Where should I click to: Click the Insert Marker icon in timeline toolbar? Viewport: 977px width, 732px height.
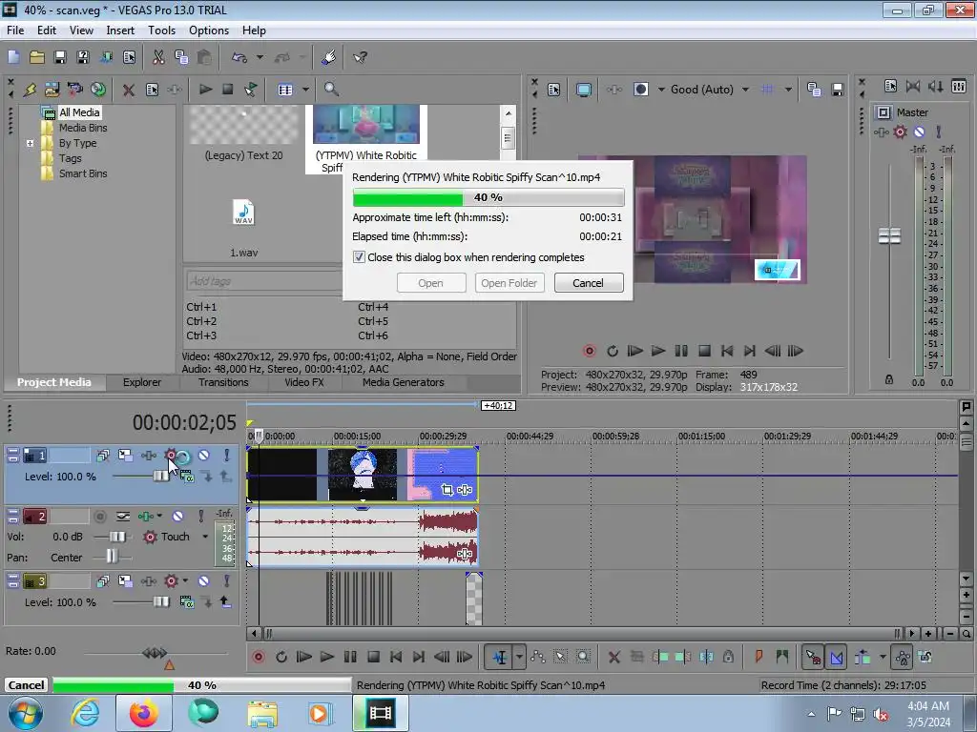[x=759, y=657]
